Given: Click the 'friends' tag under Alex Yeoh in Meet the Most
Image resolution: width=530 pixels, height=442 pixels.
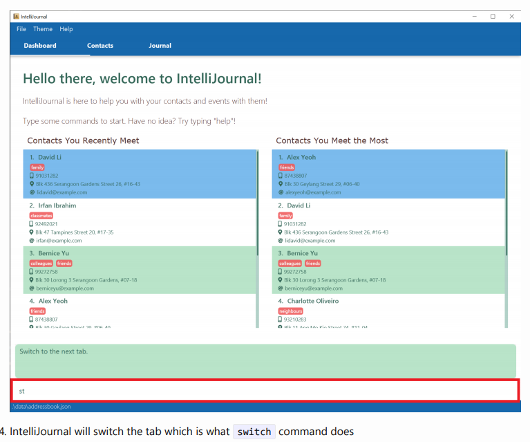Looking at the screenshot, I should coord(287,167).
